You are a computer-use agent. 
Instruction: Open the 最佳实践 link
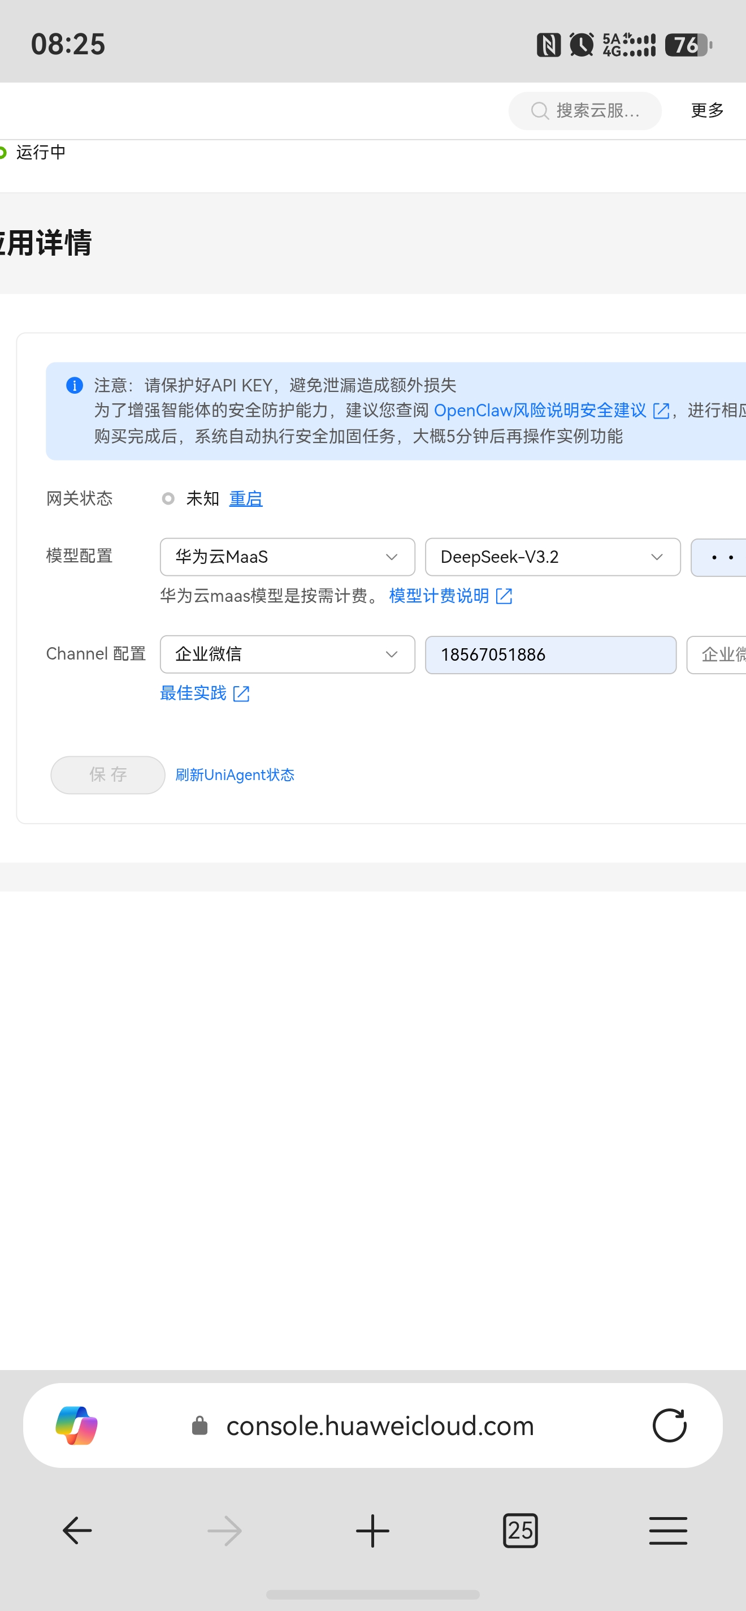point(193,693)
